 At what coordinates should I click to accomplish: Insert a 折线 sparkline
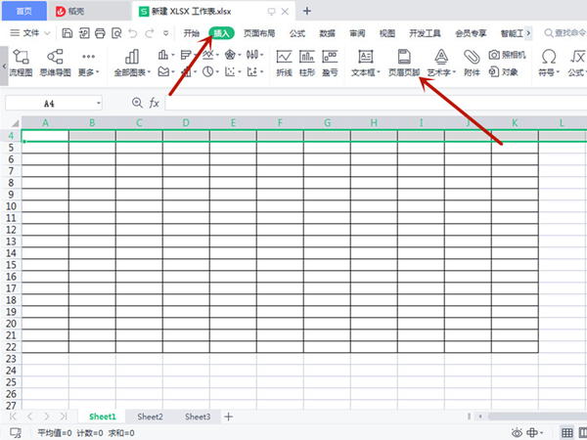[x=285, y=59]
